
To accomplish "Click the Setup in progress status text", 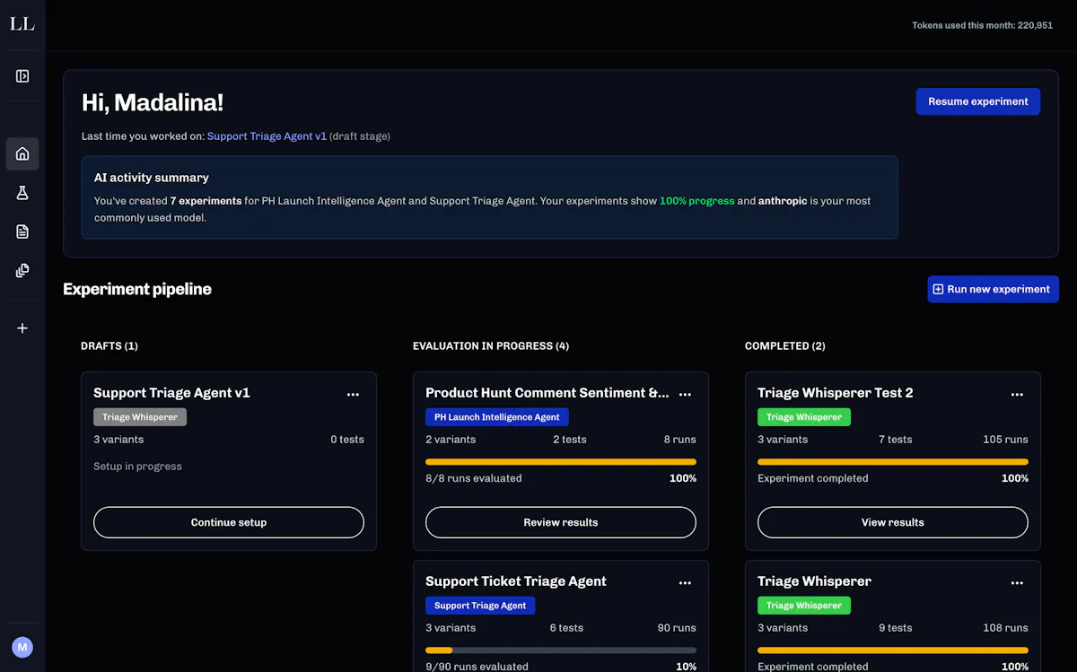I will pyautogui.click(x=137, y=467).
